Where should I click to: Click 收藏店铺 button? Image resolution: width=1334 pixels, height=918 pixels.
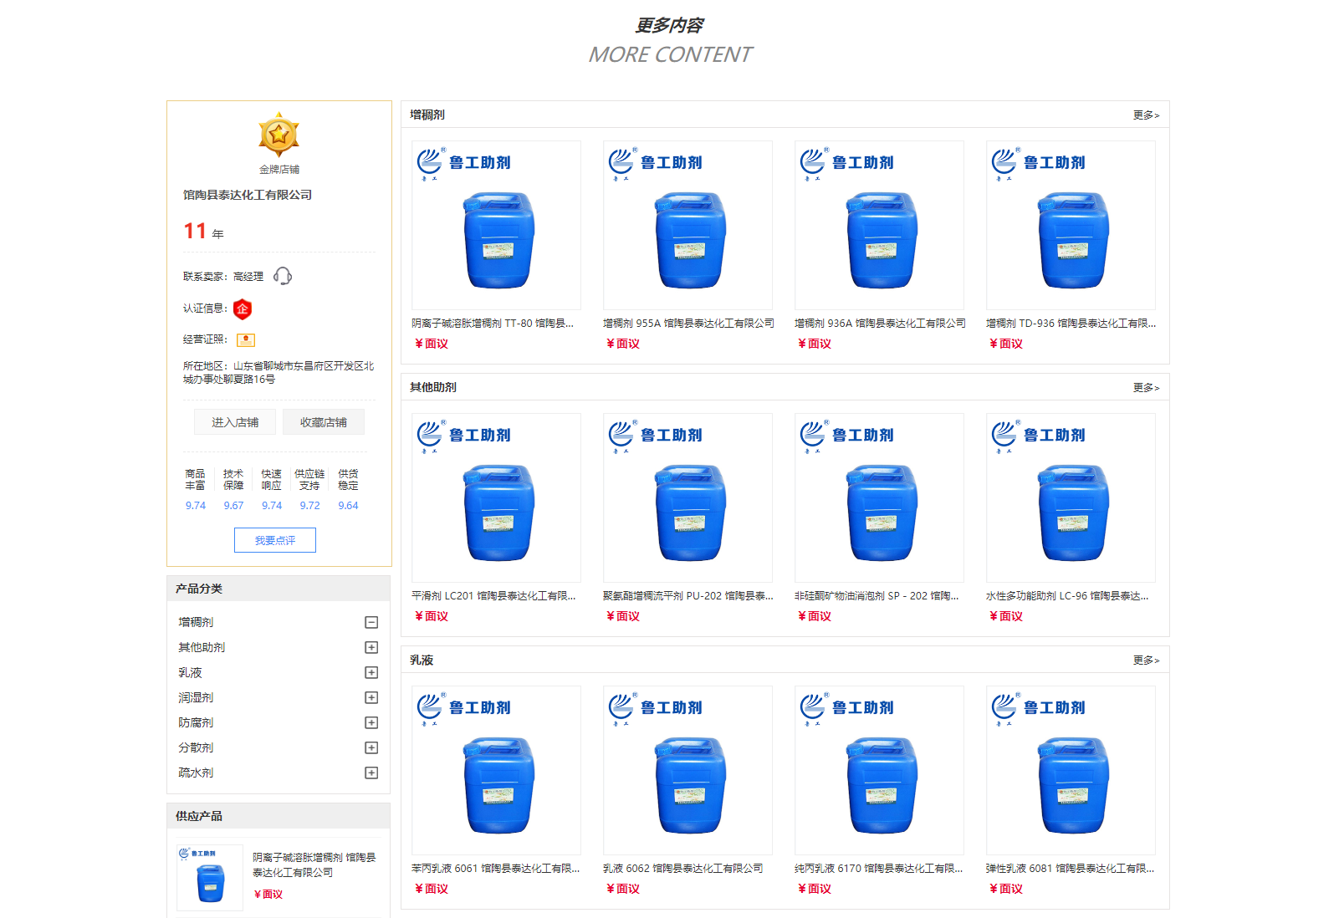pyautogui.click(x=324, y=422)
